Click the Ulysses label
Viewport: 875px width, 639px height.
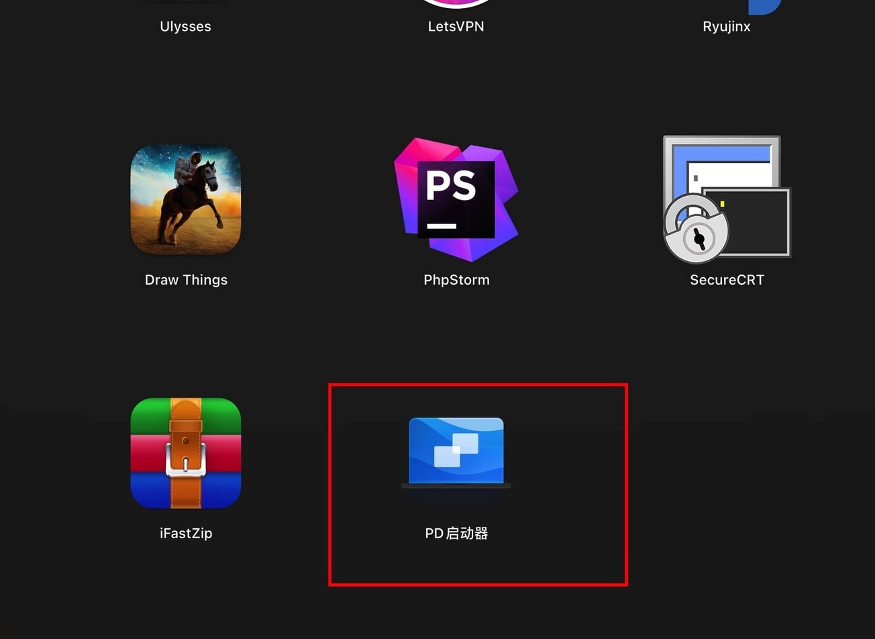tap(186, 27)
